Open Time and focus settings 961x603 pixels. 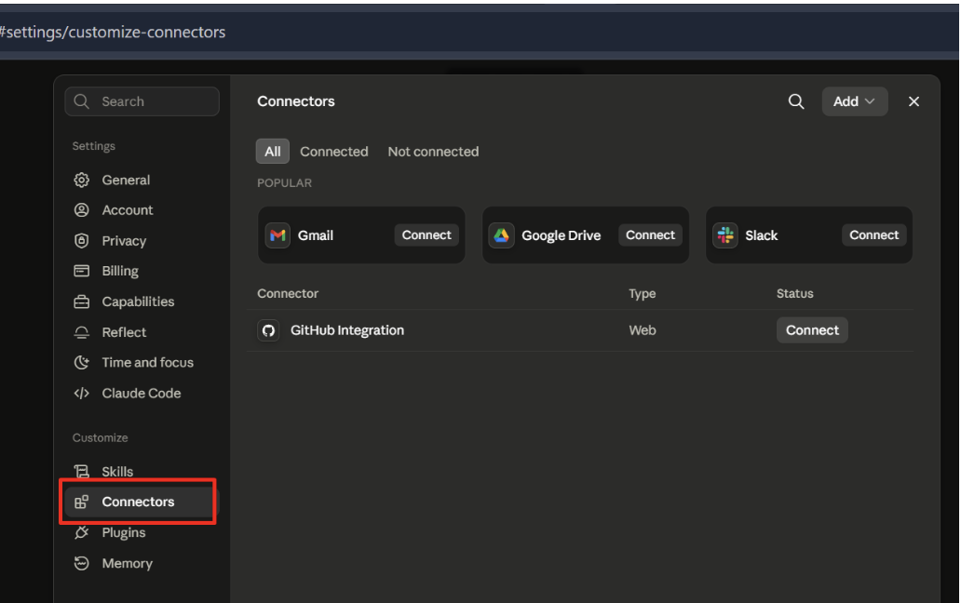tap(142, 362)
